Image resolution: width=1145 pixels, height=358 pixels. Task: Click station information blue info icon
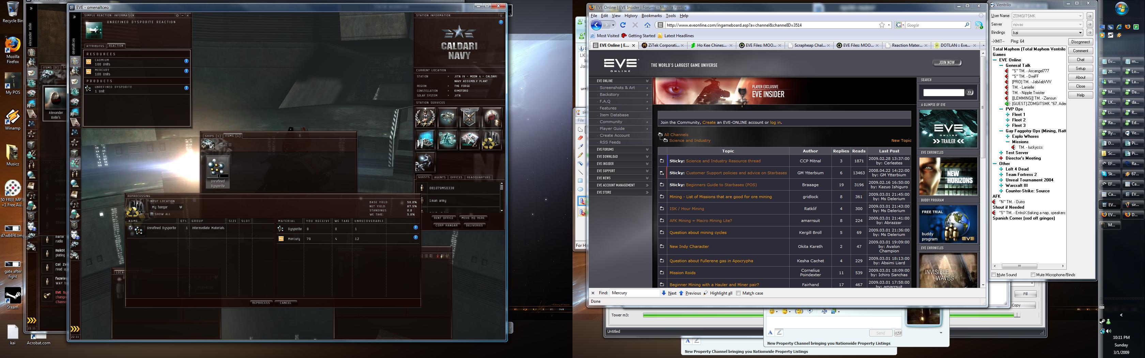point(501,22)
